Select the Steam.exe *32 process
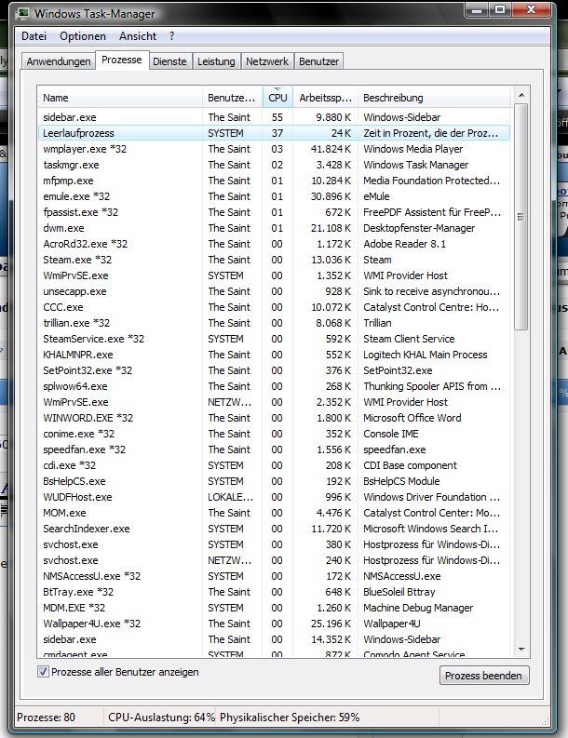This screenshot has width=568, height=738. pos(274,260)
